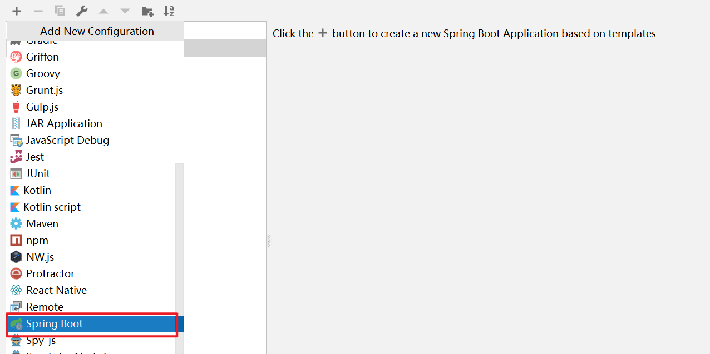Click the Create New Folder icon
Image resolution: width=710 pixels, height=354 pixels.
point(147,11)
